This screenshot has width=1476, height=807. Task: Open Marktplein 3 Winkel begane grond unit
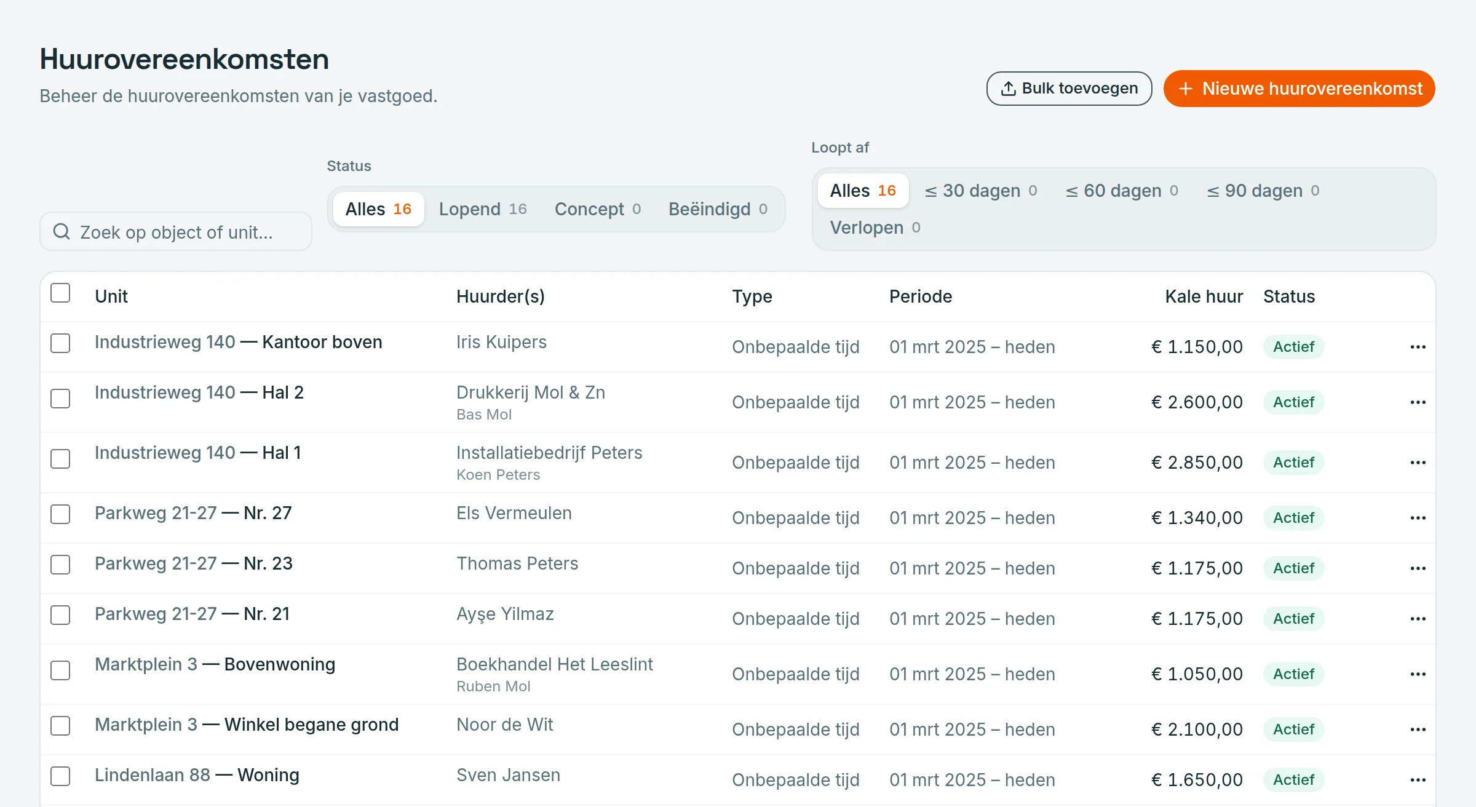(x=247, y=725)
